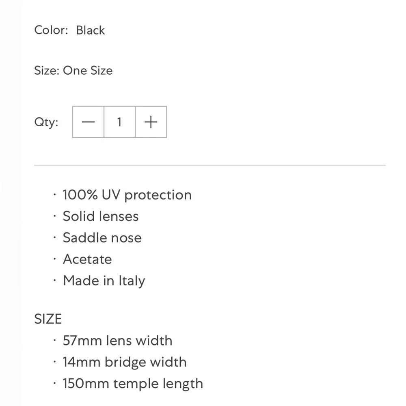Click the Color label

coord(51,30)
